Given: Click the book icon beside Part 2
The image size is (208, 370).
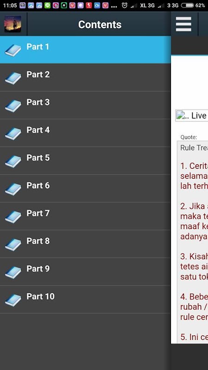Looking at the screenshot, I should (13, 78).
